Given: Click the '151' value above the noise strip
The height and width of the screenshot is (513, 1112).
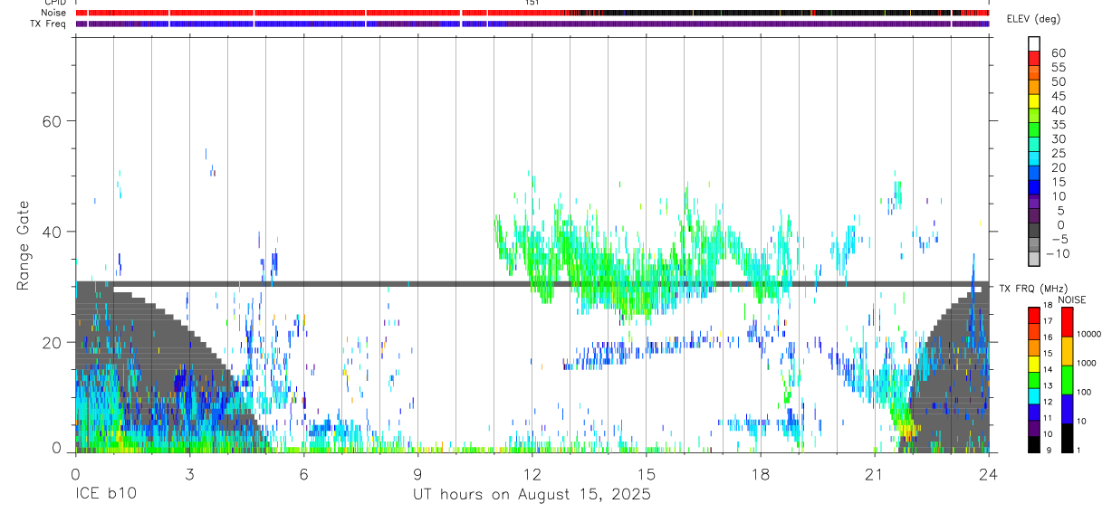Looking at the screenshot, I should click(532, 3).
